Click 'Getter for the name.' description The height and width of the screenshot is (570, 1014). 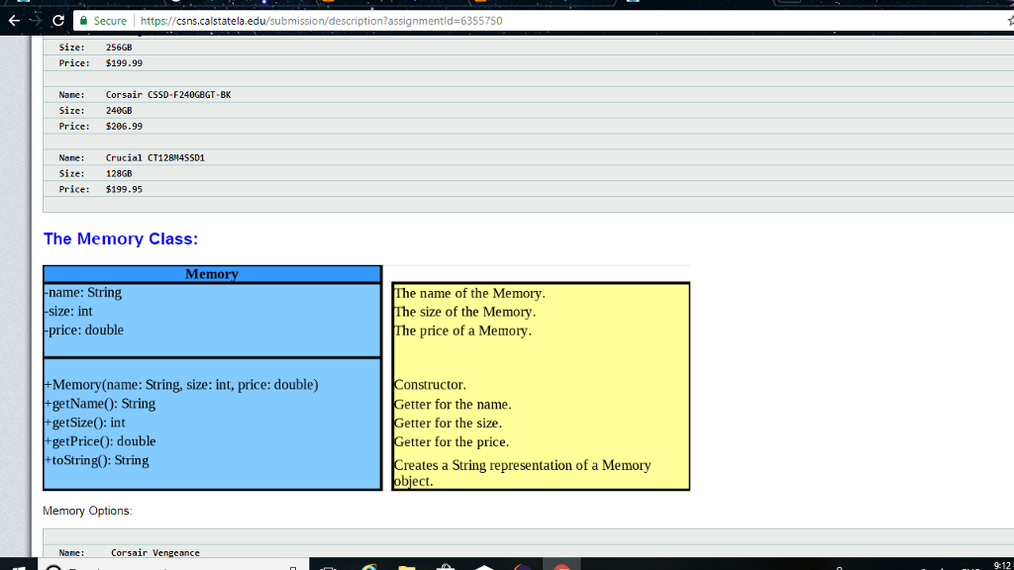pyautogui.click(x=453, y=405)
